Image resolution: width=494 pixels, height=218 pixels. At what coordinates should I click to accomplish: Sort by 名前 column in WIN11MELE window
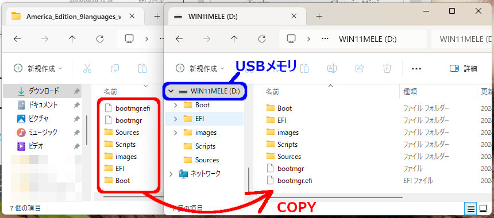[272, 92]
